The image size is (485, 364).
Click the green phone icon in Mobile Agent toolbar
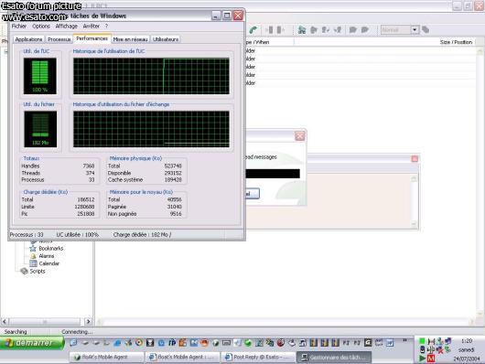click(x=253, y=29)
